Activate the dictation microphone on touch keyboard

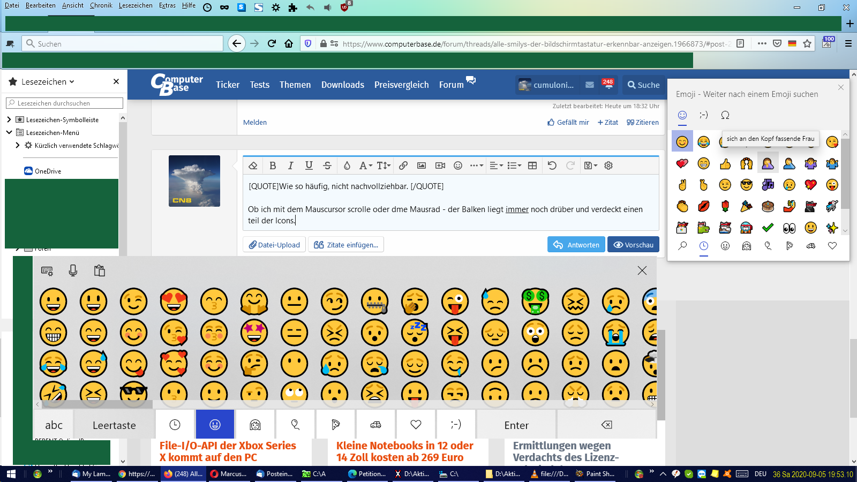pyautogui.click(x=73, y=270)
